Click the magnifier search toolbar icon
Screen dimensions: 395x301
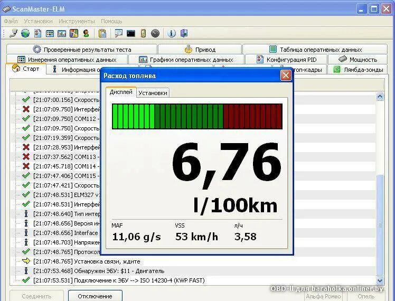point(118,33)
